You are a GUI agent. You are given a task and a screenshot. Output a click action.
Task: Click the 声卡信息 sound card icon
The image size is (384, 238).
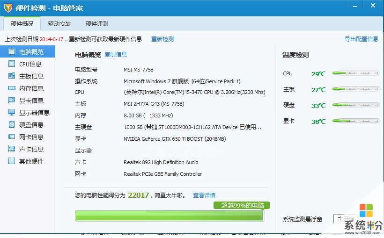(11, 149)
